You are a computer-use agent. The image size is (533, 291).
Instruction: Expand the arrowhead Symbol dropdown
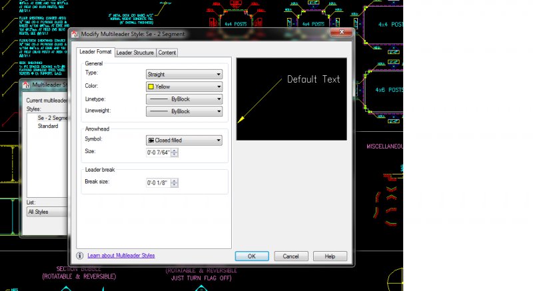click(x=185, y=141)
